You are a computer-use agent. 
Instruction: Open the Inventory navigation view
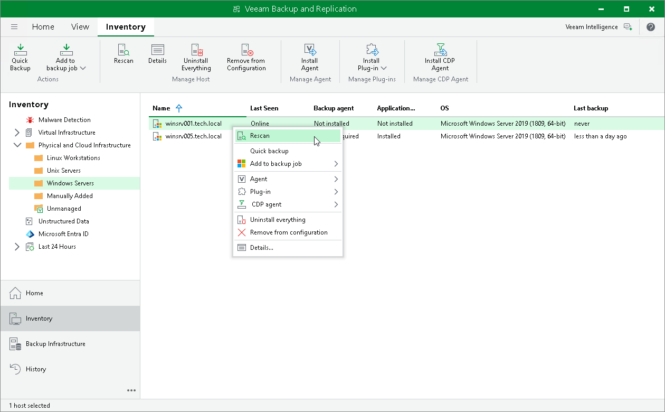[70, 319]
